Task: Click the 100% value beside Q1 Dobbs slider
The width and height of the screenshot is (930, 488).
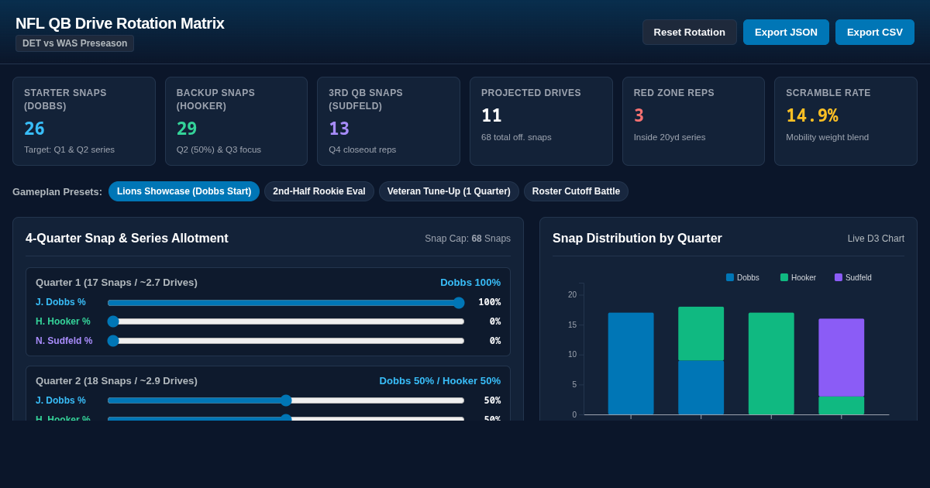Action: [x=489, y=302]
